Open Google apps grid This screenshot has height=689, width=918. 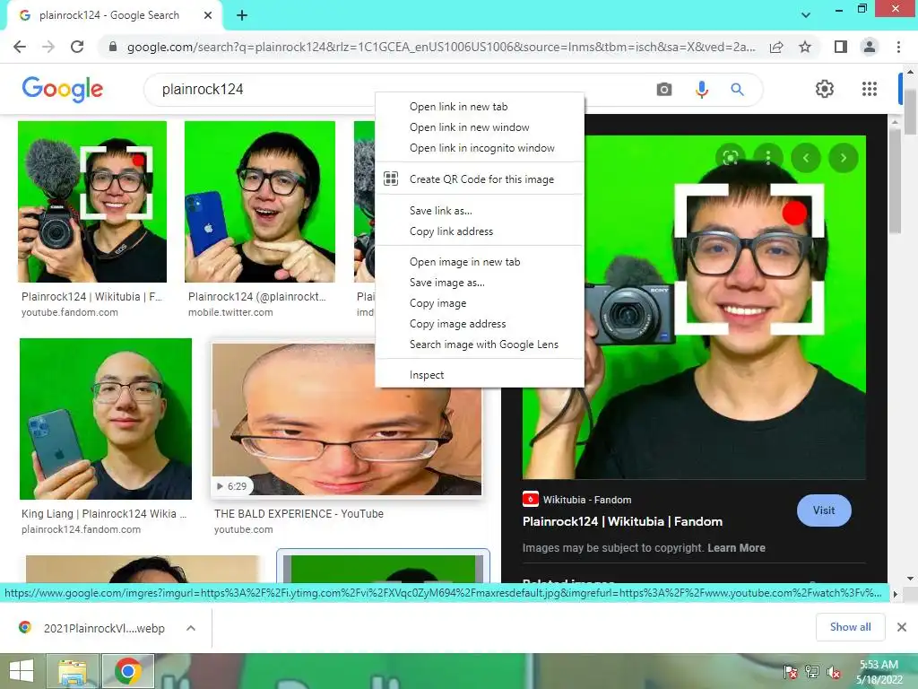click(x=870, y=89)
